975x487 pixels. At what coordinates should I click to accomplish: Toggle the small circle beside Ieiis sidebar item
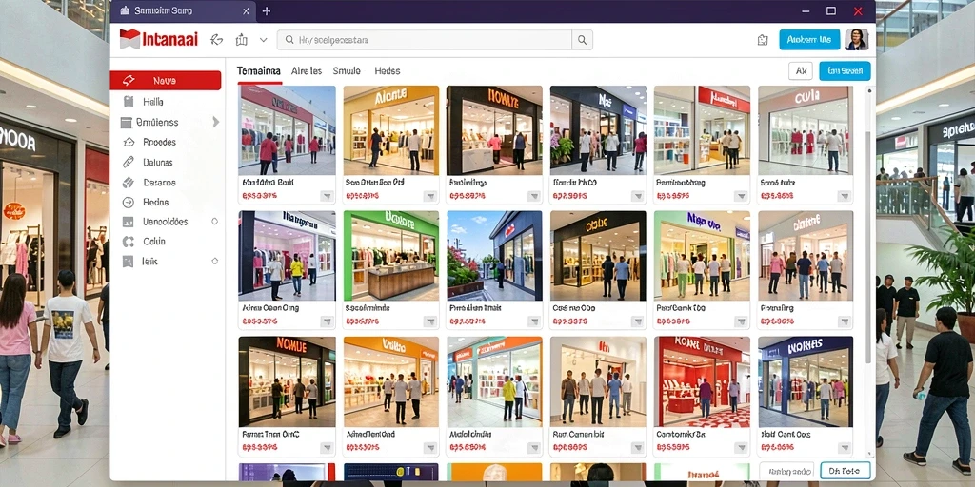point(214,262)
